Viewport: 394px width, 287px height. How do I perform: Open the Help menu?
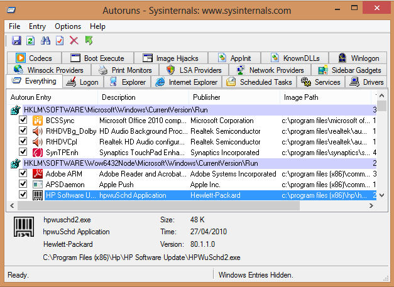click(x=97, y=26)
